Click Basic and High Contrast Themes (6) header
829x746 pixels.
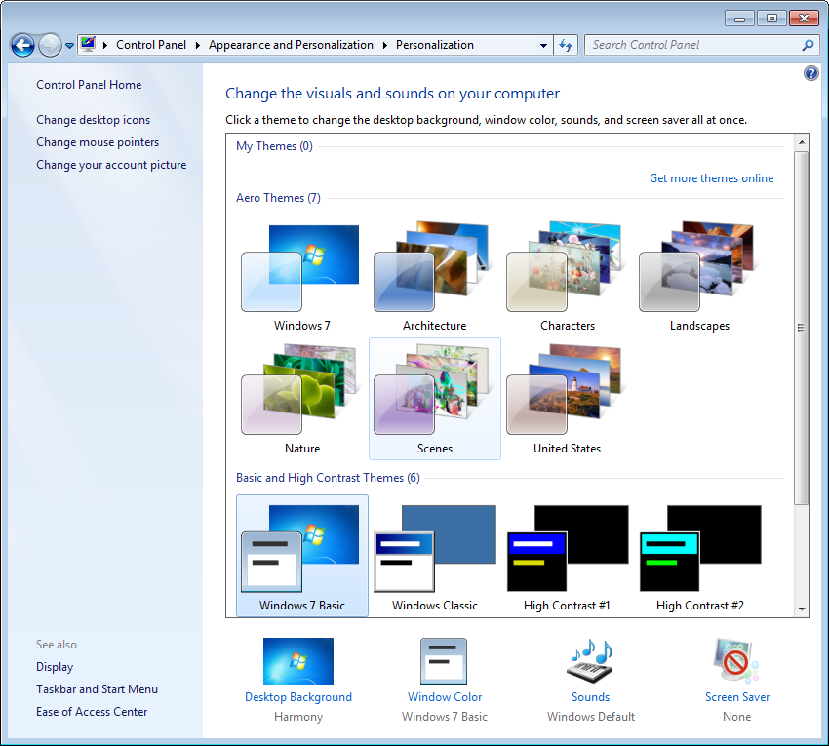point(328,478)
